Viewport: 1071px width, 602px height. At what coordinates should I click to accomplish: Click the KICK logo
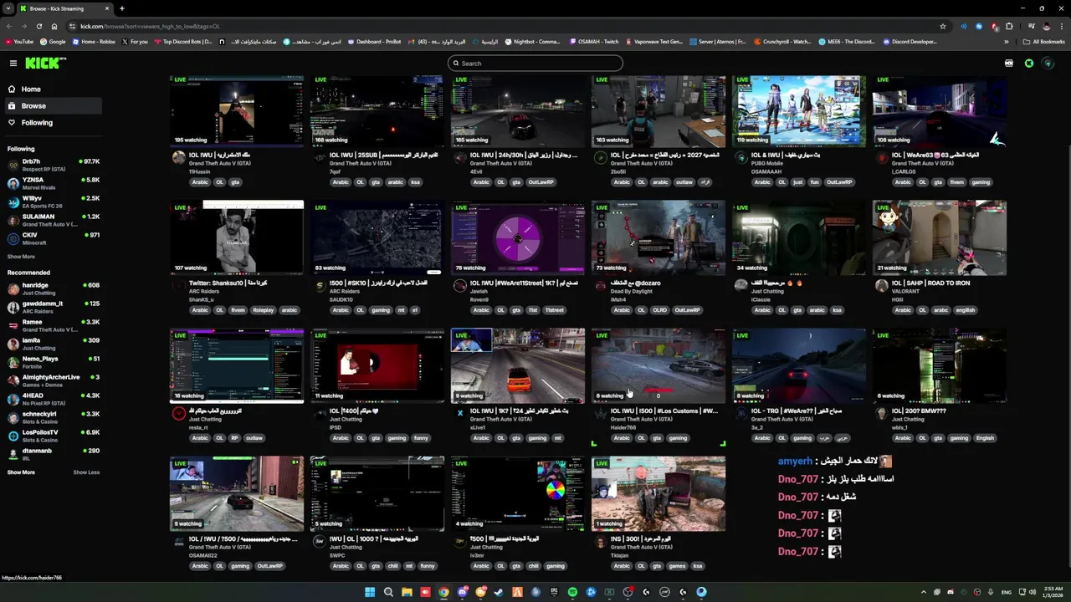[44, 64]
